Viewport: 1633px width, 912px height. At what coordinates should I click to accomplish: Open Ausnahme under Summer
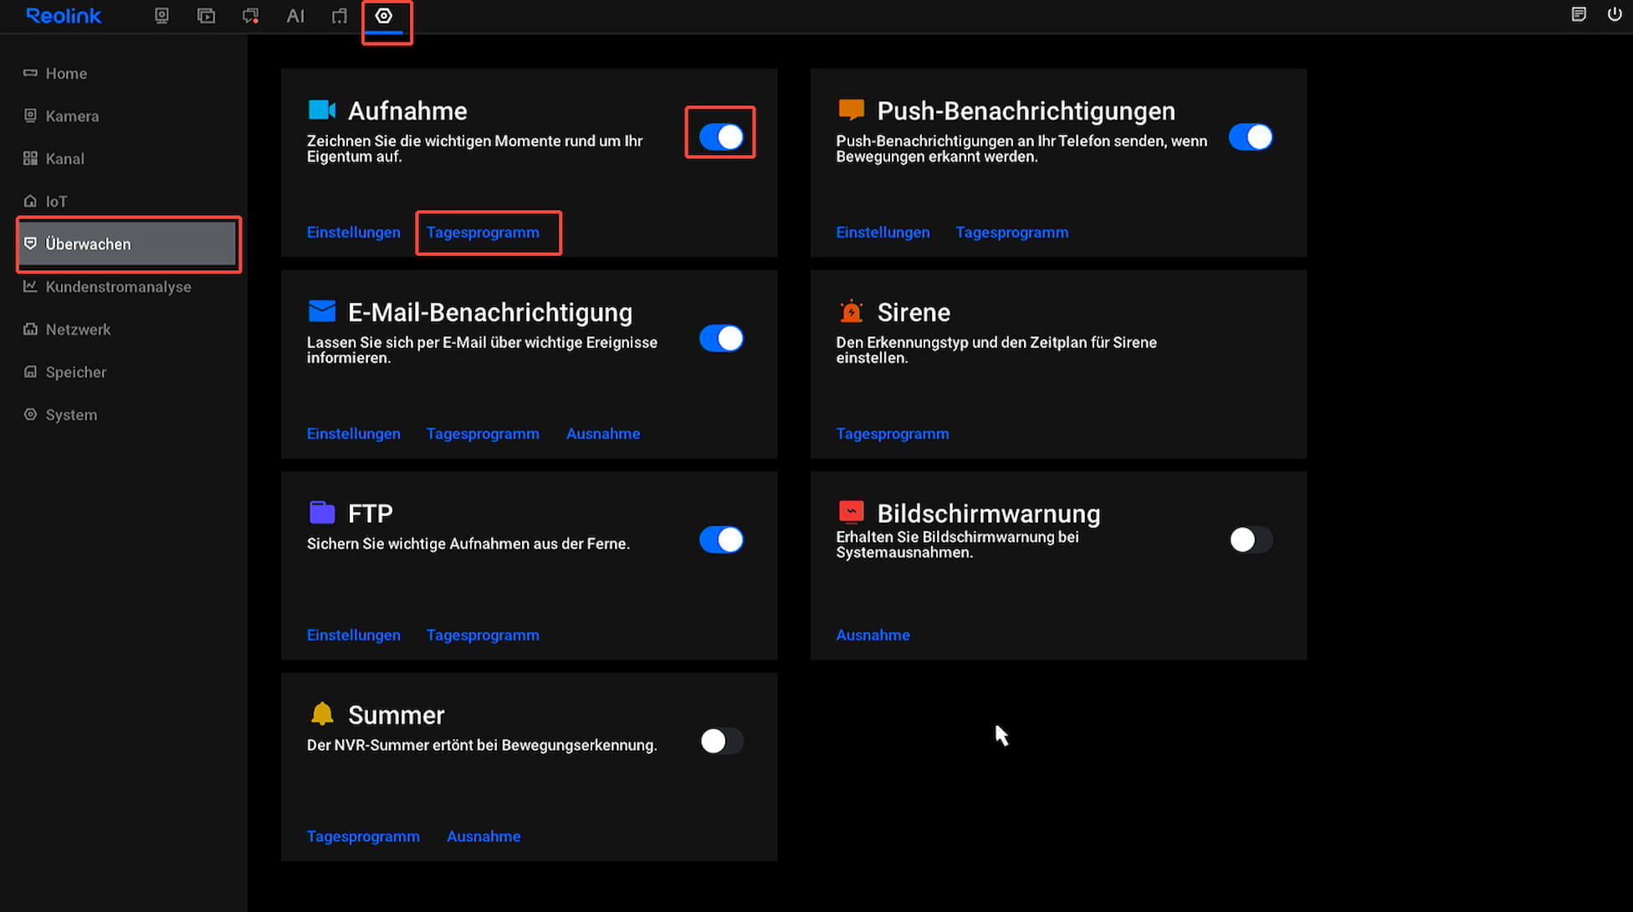pos(484,837)
